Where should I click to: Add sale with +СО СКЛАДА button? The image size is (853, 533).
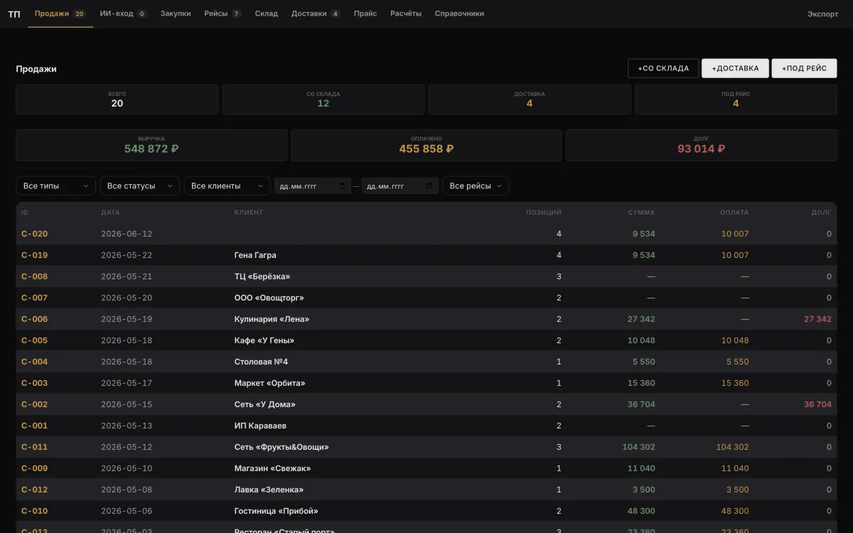click(663, 68)
